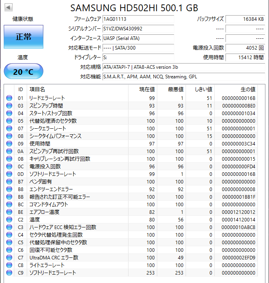
Task: Click the interface field UASP (Serial ATA)
Action: click(138, 38)
